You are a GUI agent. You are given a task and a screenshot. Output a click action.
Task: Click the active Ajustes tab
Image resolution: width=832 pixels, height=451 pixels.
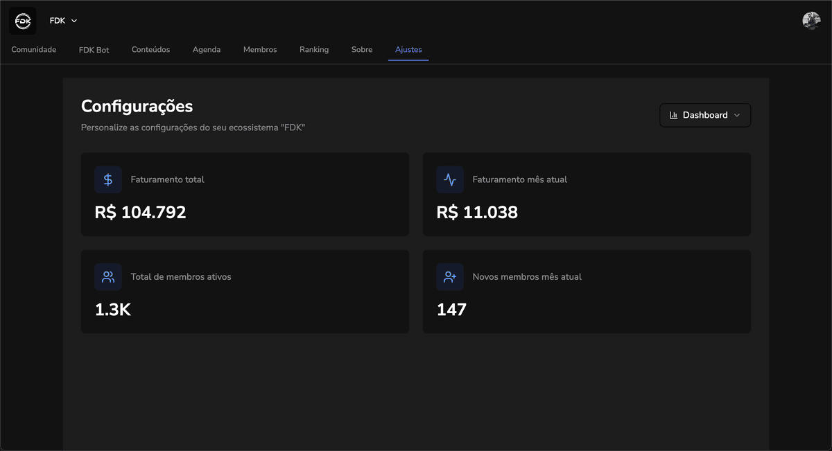[x=408, y=49]
